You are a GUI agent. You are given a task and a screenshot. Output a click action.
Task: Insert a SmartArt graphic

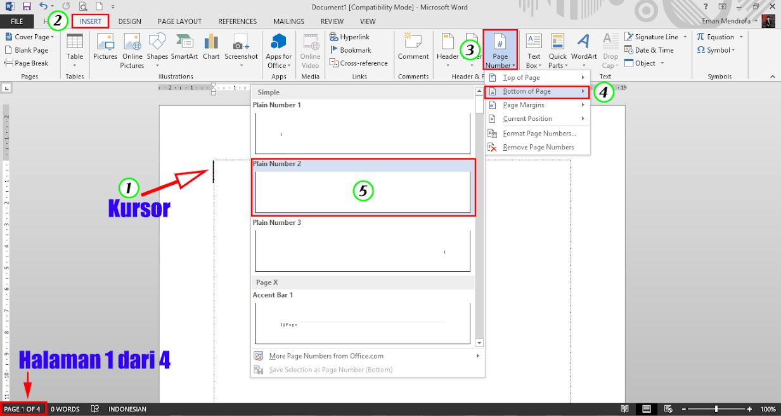(x=184, y=47)
